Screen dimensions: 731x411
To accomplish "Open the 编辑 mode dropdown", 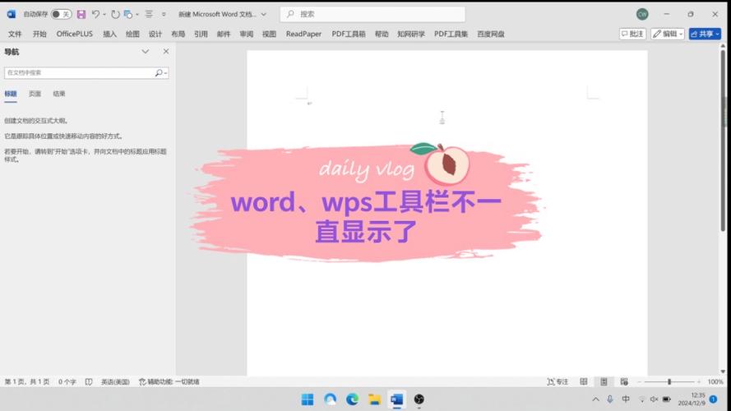I will coord(668,34).
